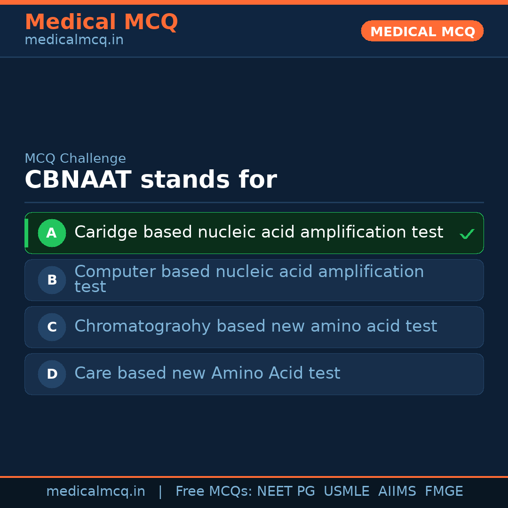The width and height of the screenshot is (508, 508).
Task: Click the orange MEDICAL MCQ badge
Action: (x=422, y=31)
